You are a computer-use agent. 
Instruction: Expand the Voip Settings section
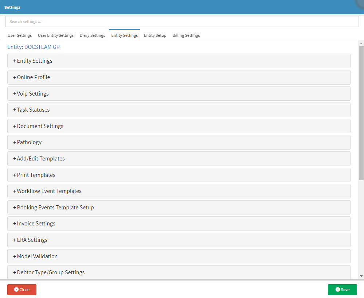pyautogui.click(x=179, y=94)
